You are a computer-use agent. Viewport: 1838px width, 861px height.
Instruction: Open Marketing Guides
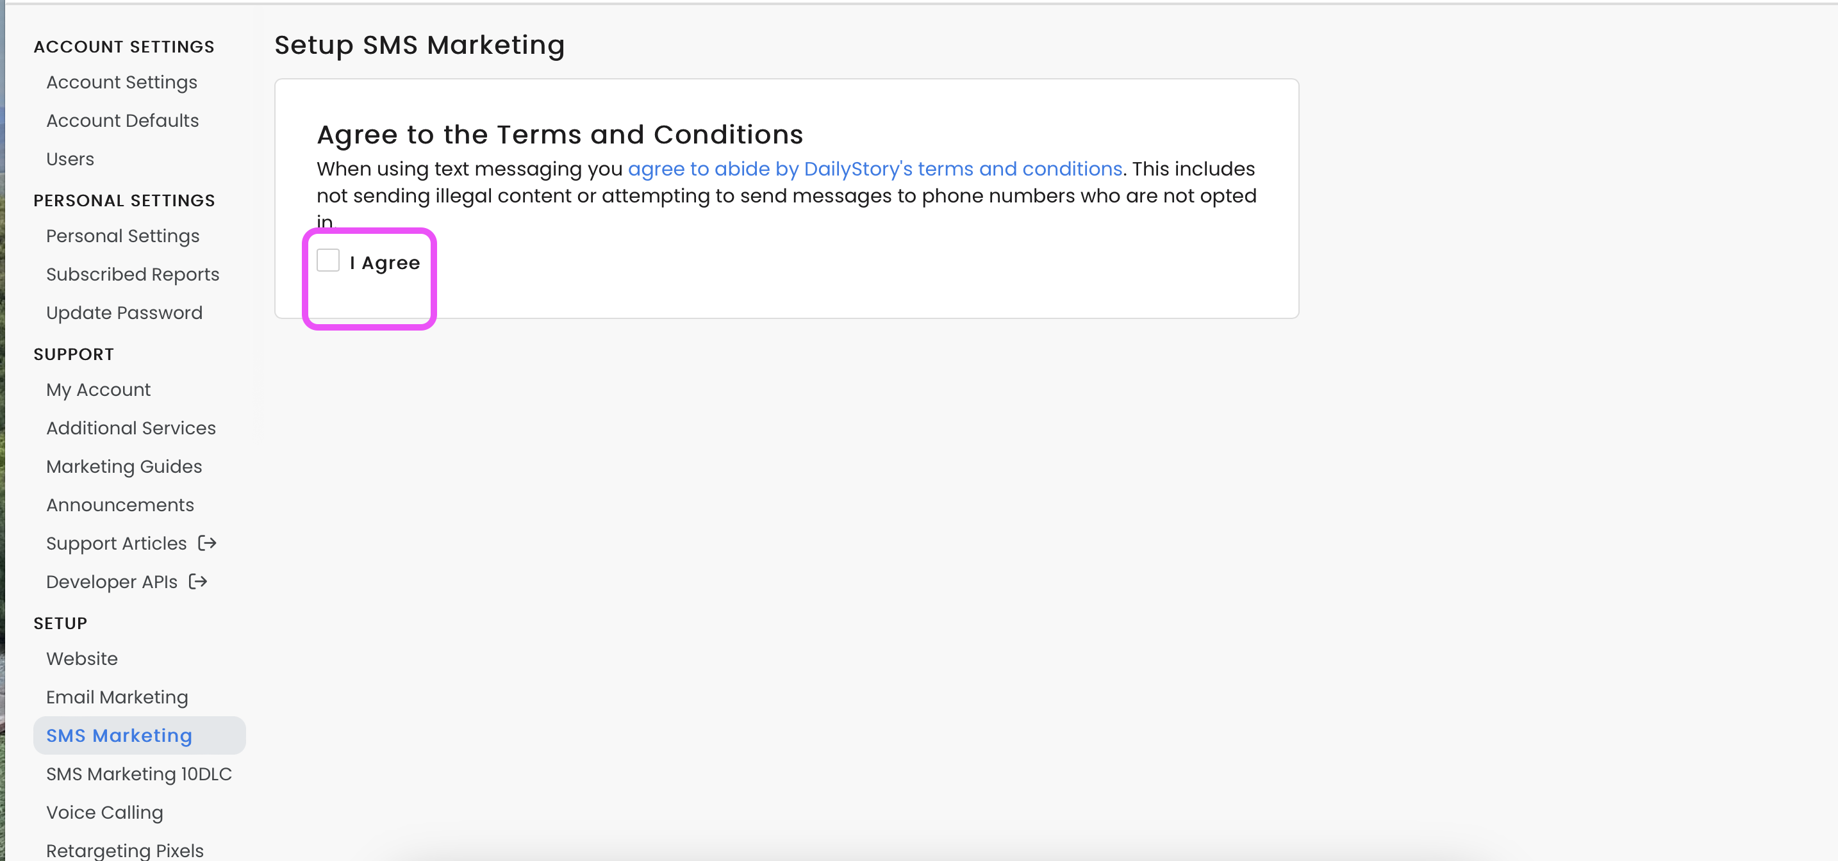click(x=124, y=466)
